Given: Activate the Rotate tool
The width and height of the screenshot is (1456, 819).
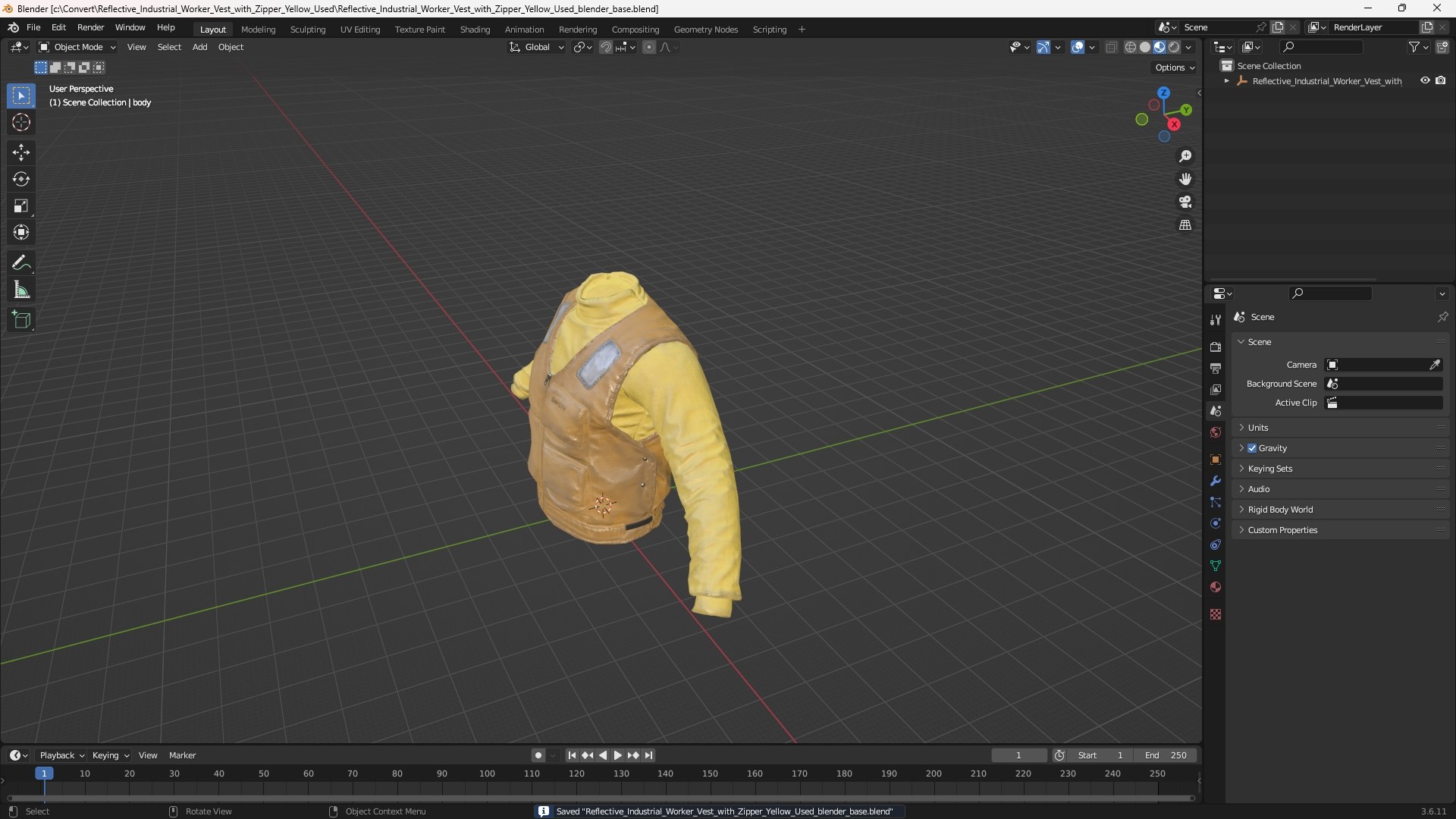Looking at the screenshot, I should point(21,179).
